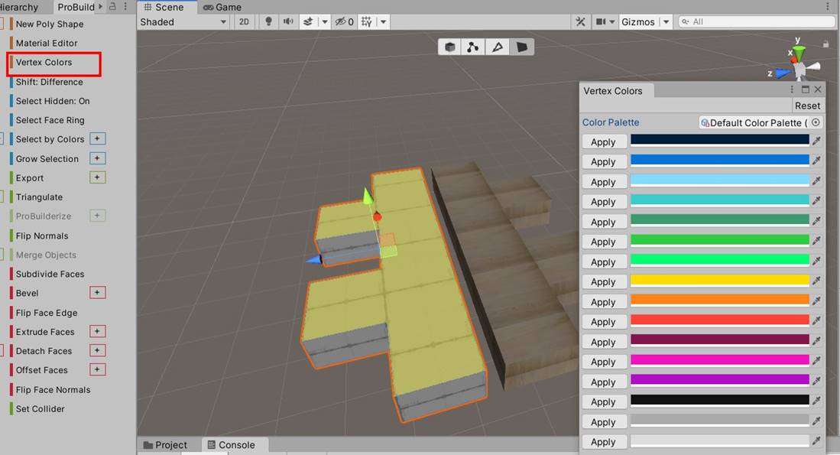Click the scene search All field
The image size is (840, 455).
(757, 21)
